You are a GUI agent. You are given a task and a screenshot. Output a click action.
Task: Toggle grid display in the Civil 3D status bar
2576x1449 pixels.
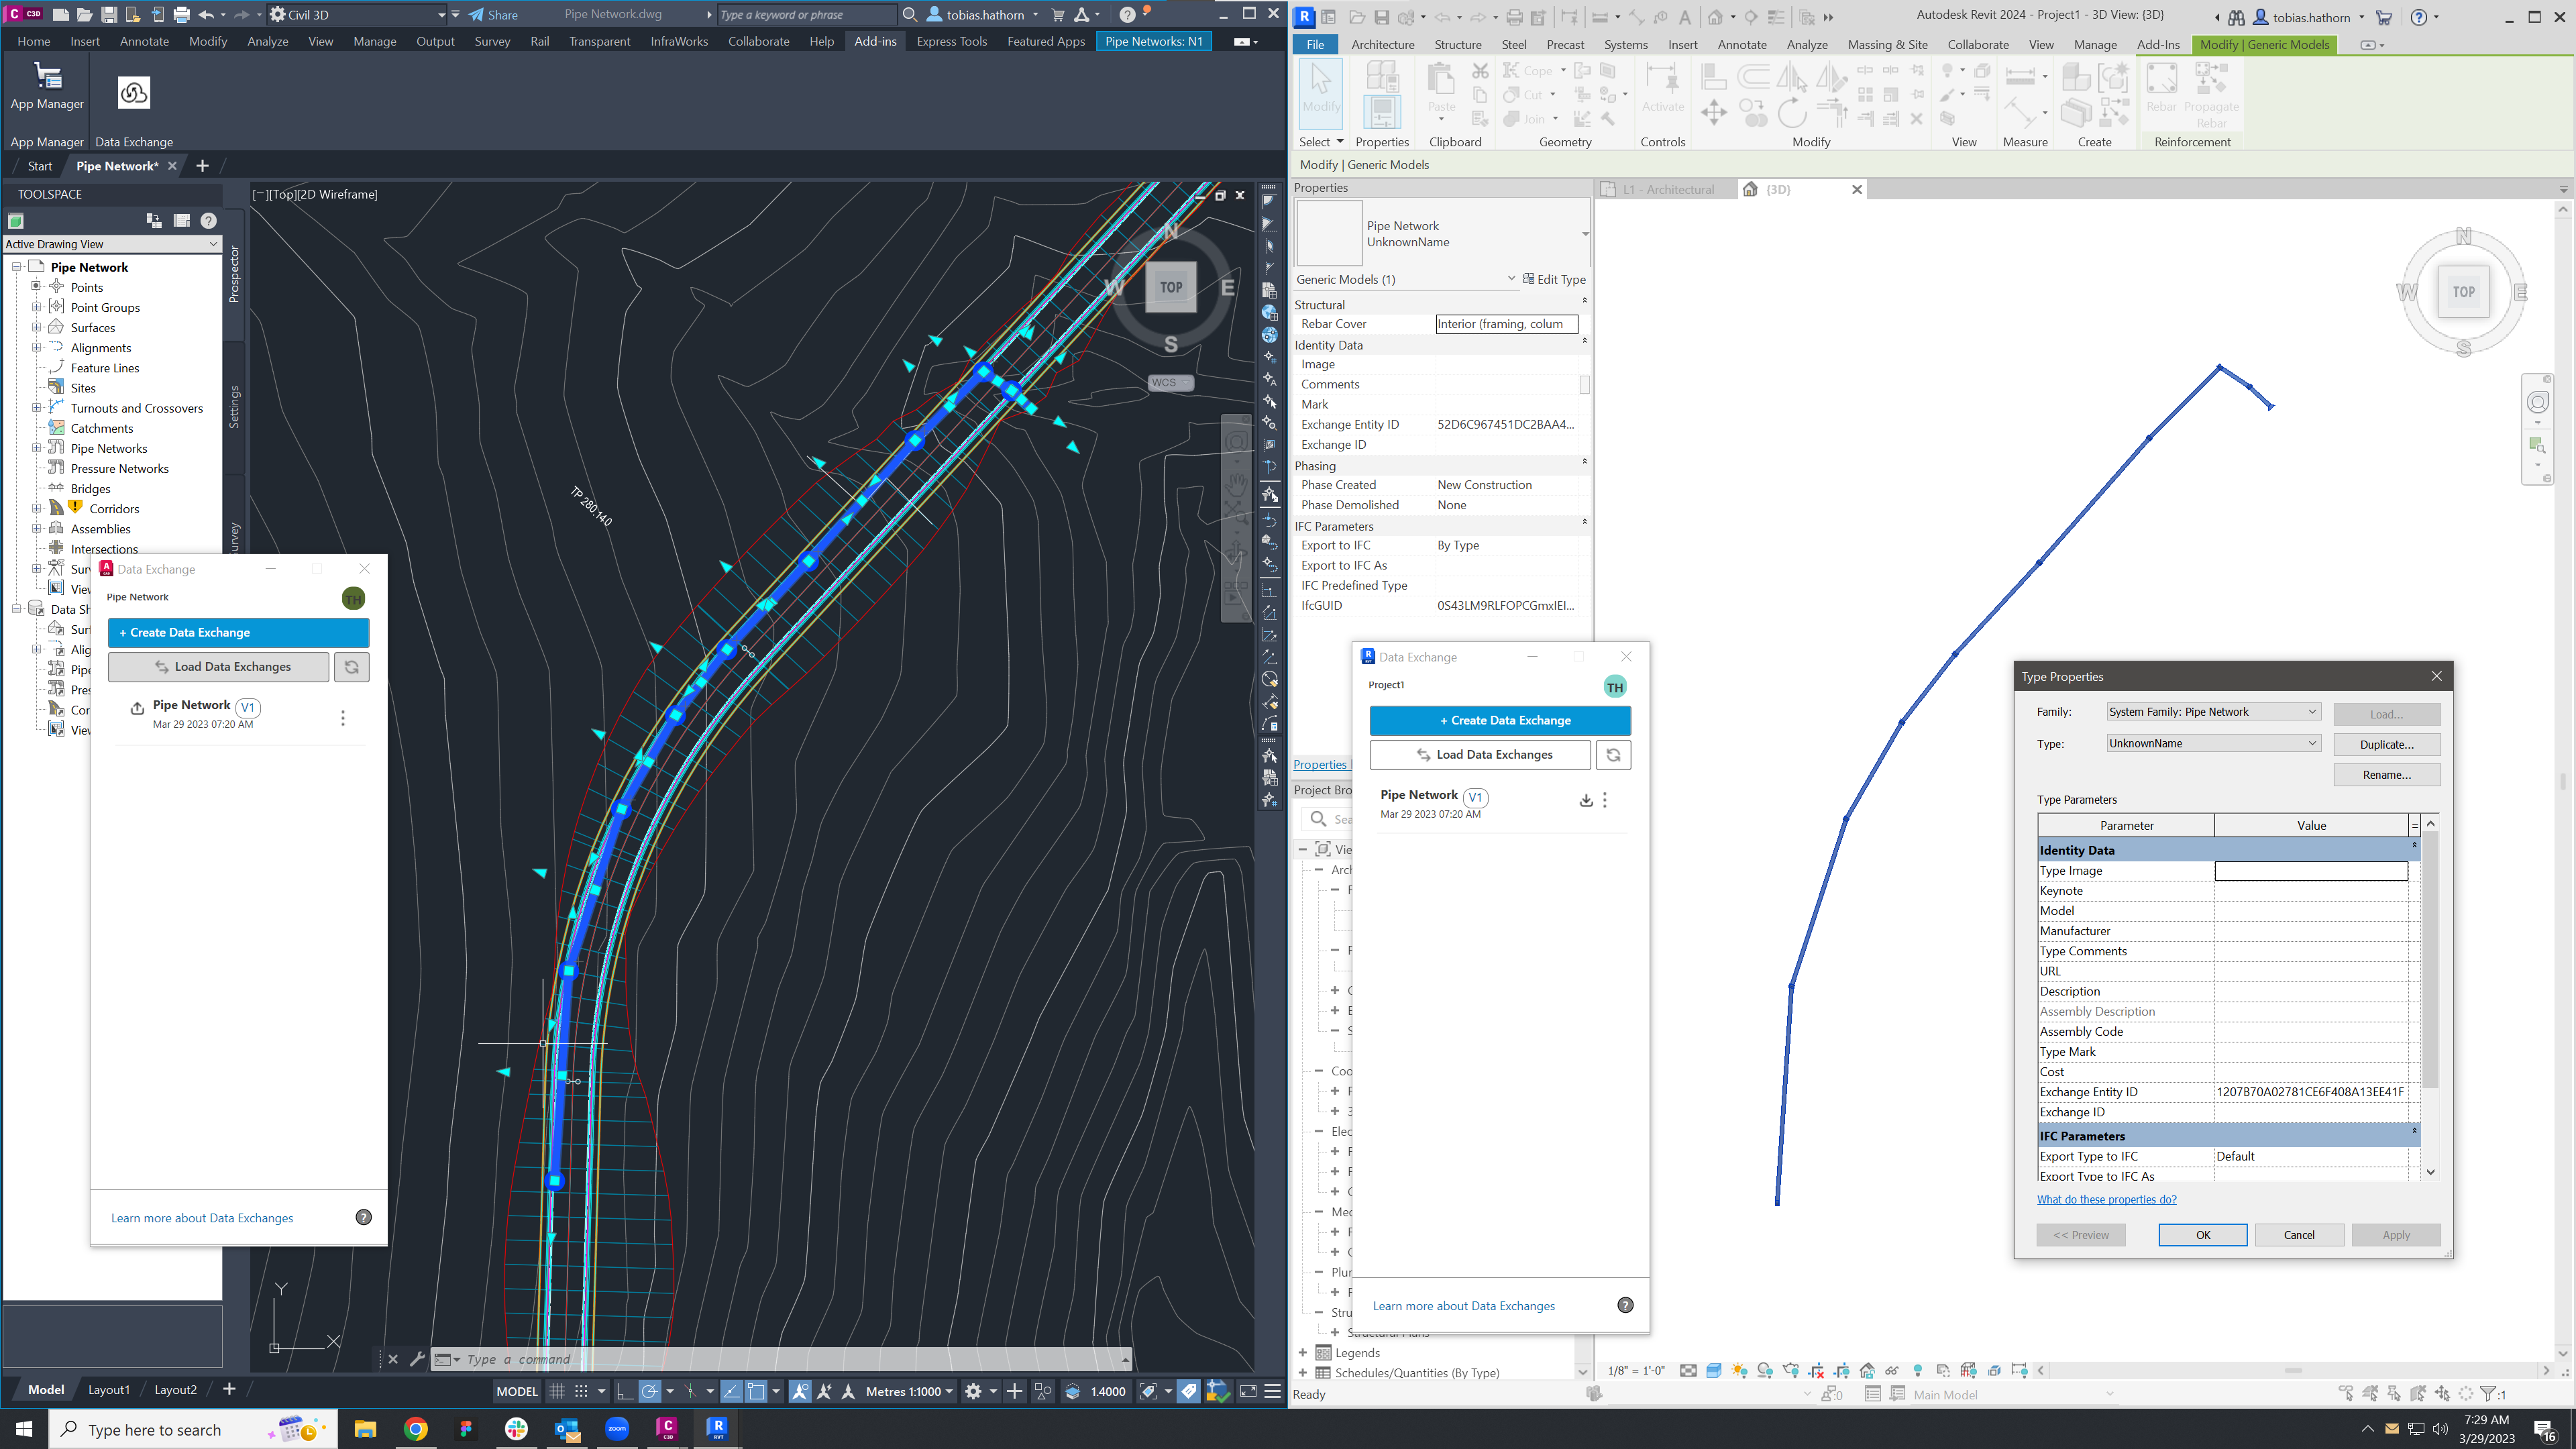[x=557, y=1391]
